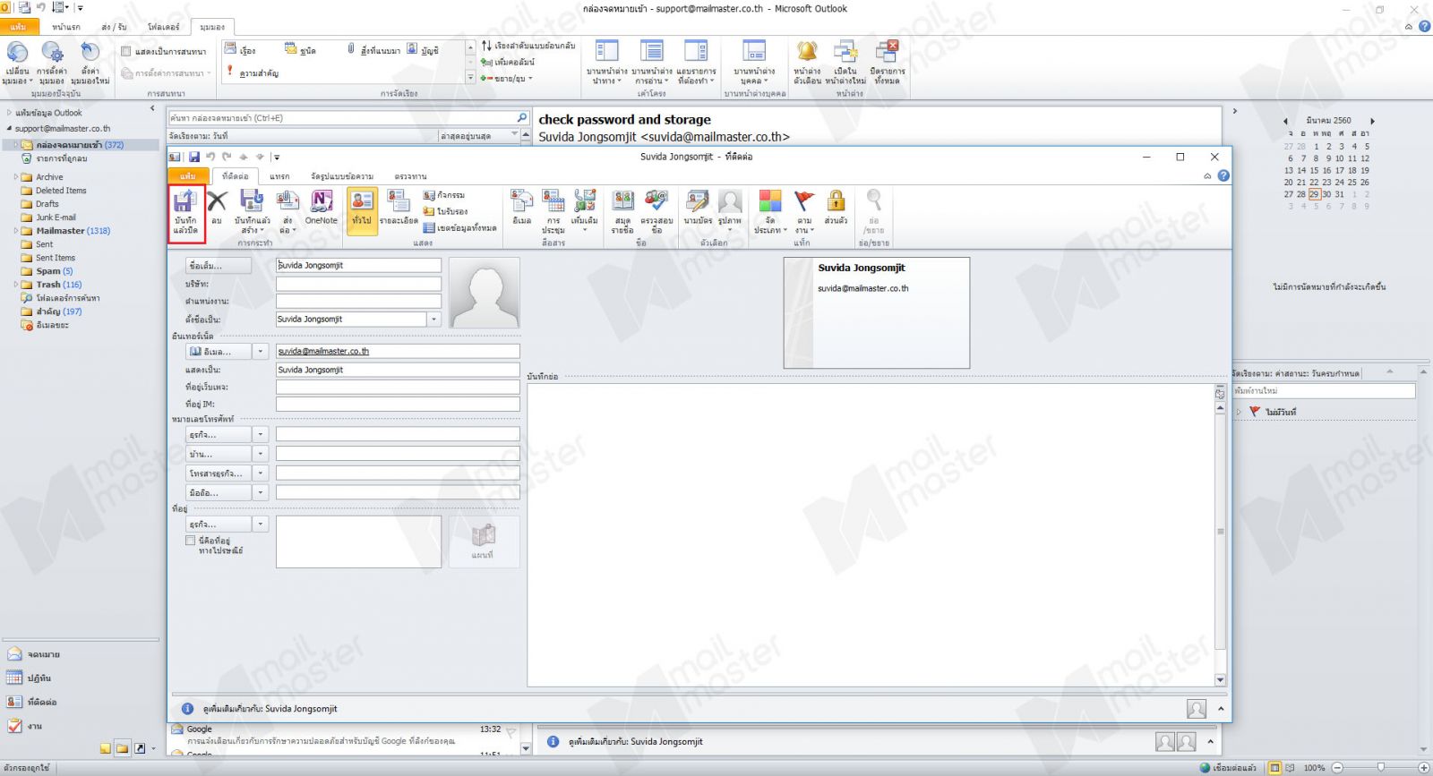Open the Review (ตรวจทาน) tab in contact window

point(410,176)
